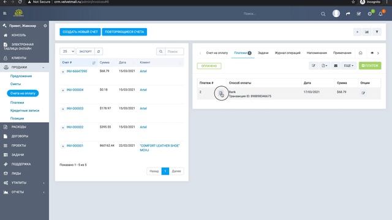Click the chart summary icon above invoices
The image size is (392, 220).
tap(367, 32)
